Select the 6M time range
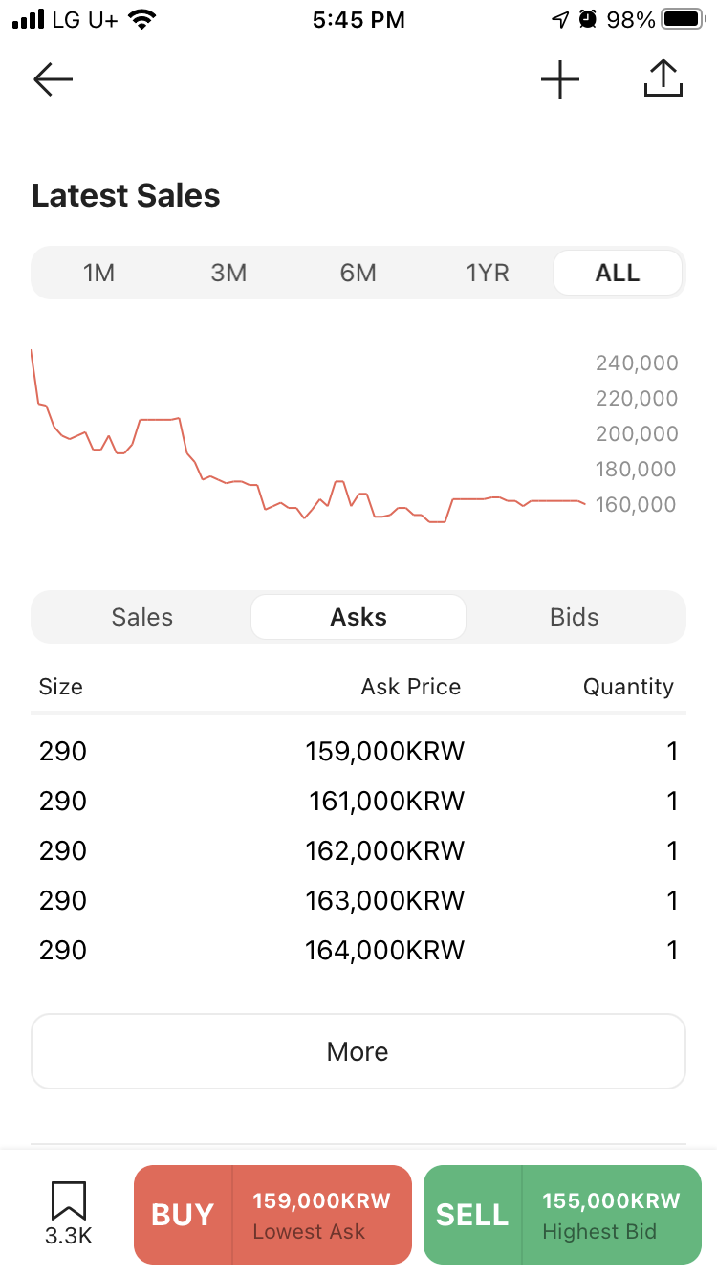The width and height of the screenshot is (717, 1276). 358,274
